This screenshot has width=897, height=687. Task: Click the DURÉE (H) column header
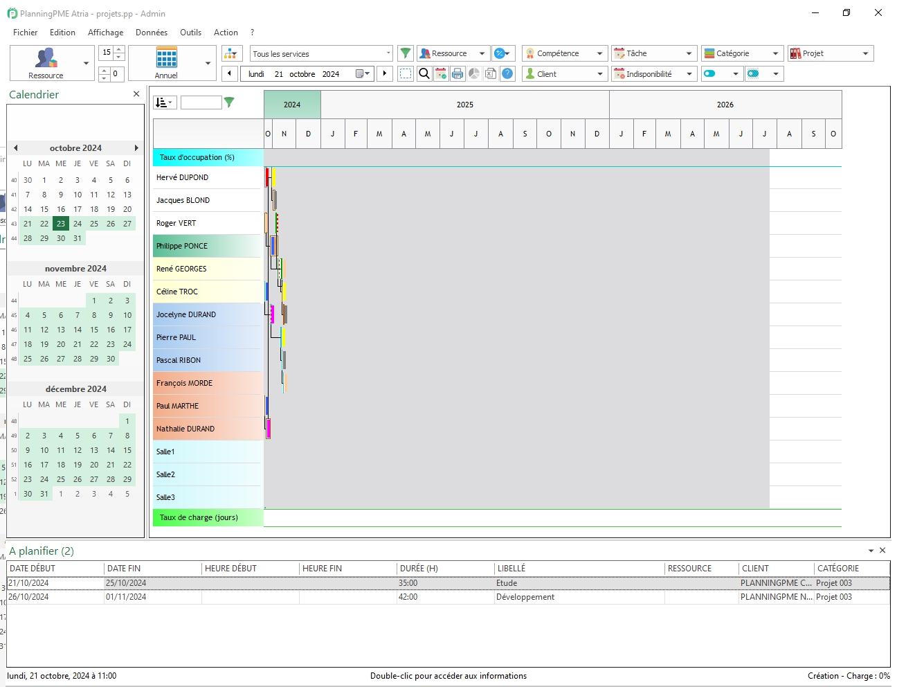tap(445, 568)
